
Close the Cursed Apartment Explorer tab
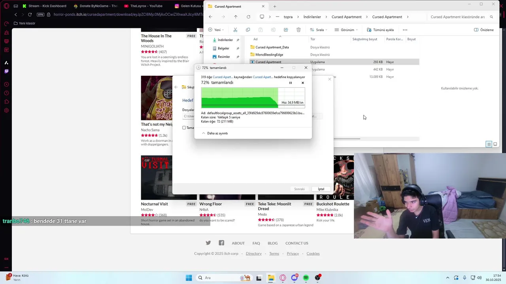tap(263, 6)
